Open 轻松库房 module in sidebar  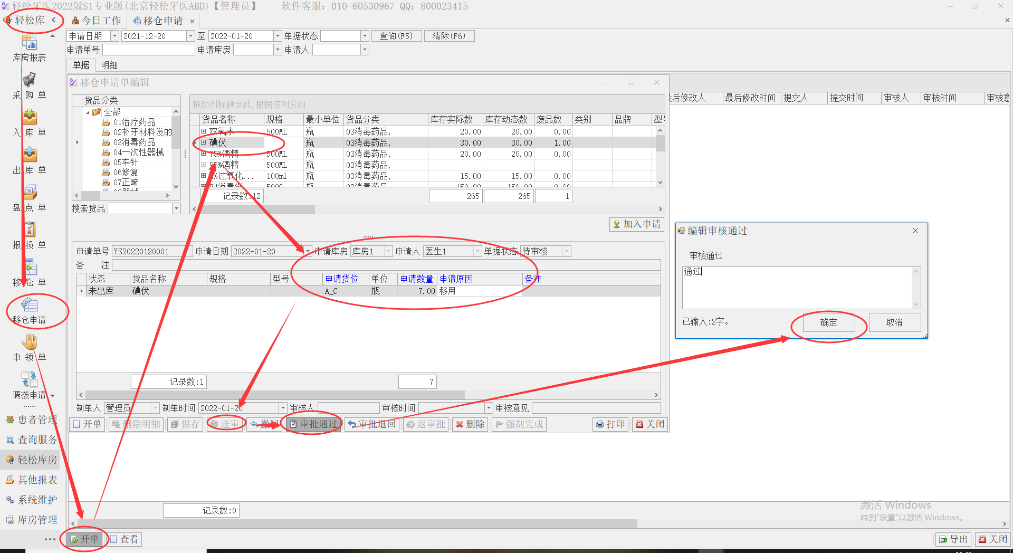pos(31,460)
